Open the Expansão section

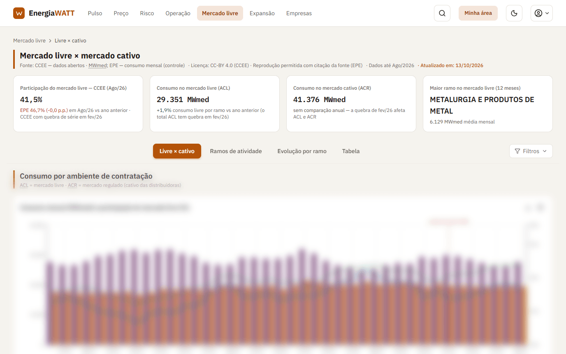pyautogui.click(x=262, y=13)
